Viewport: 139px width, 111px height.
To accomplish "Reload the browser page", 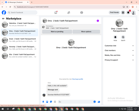I will click(x=10, y=7).
